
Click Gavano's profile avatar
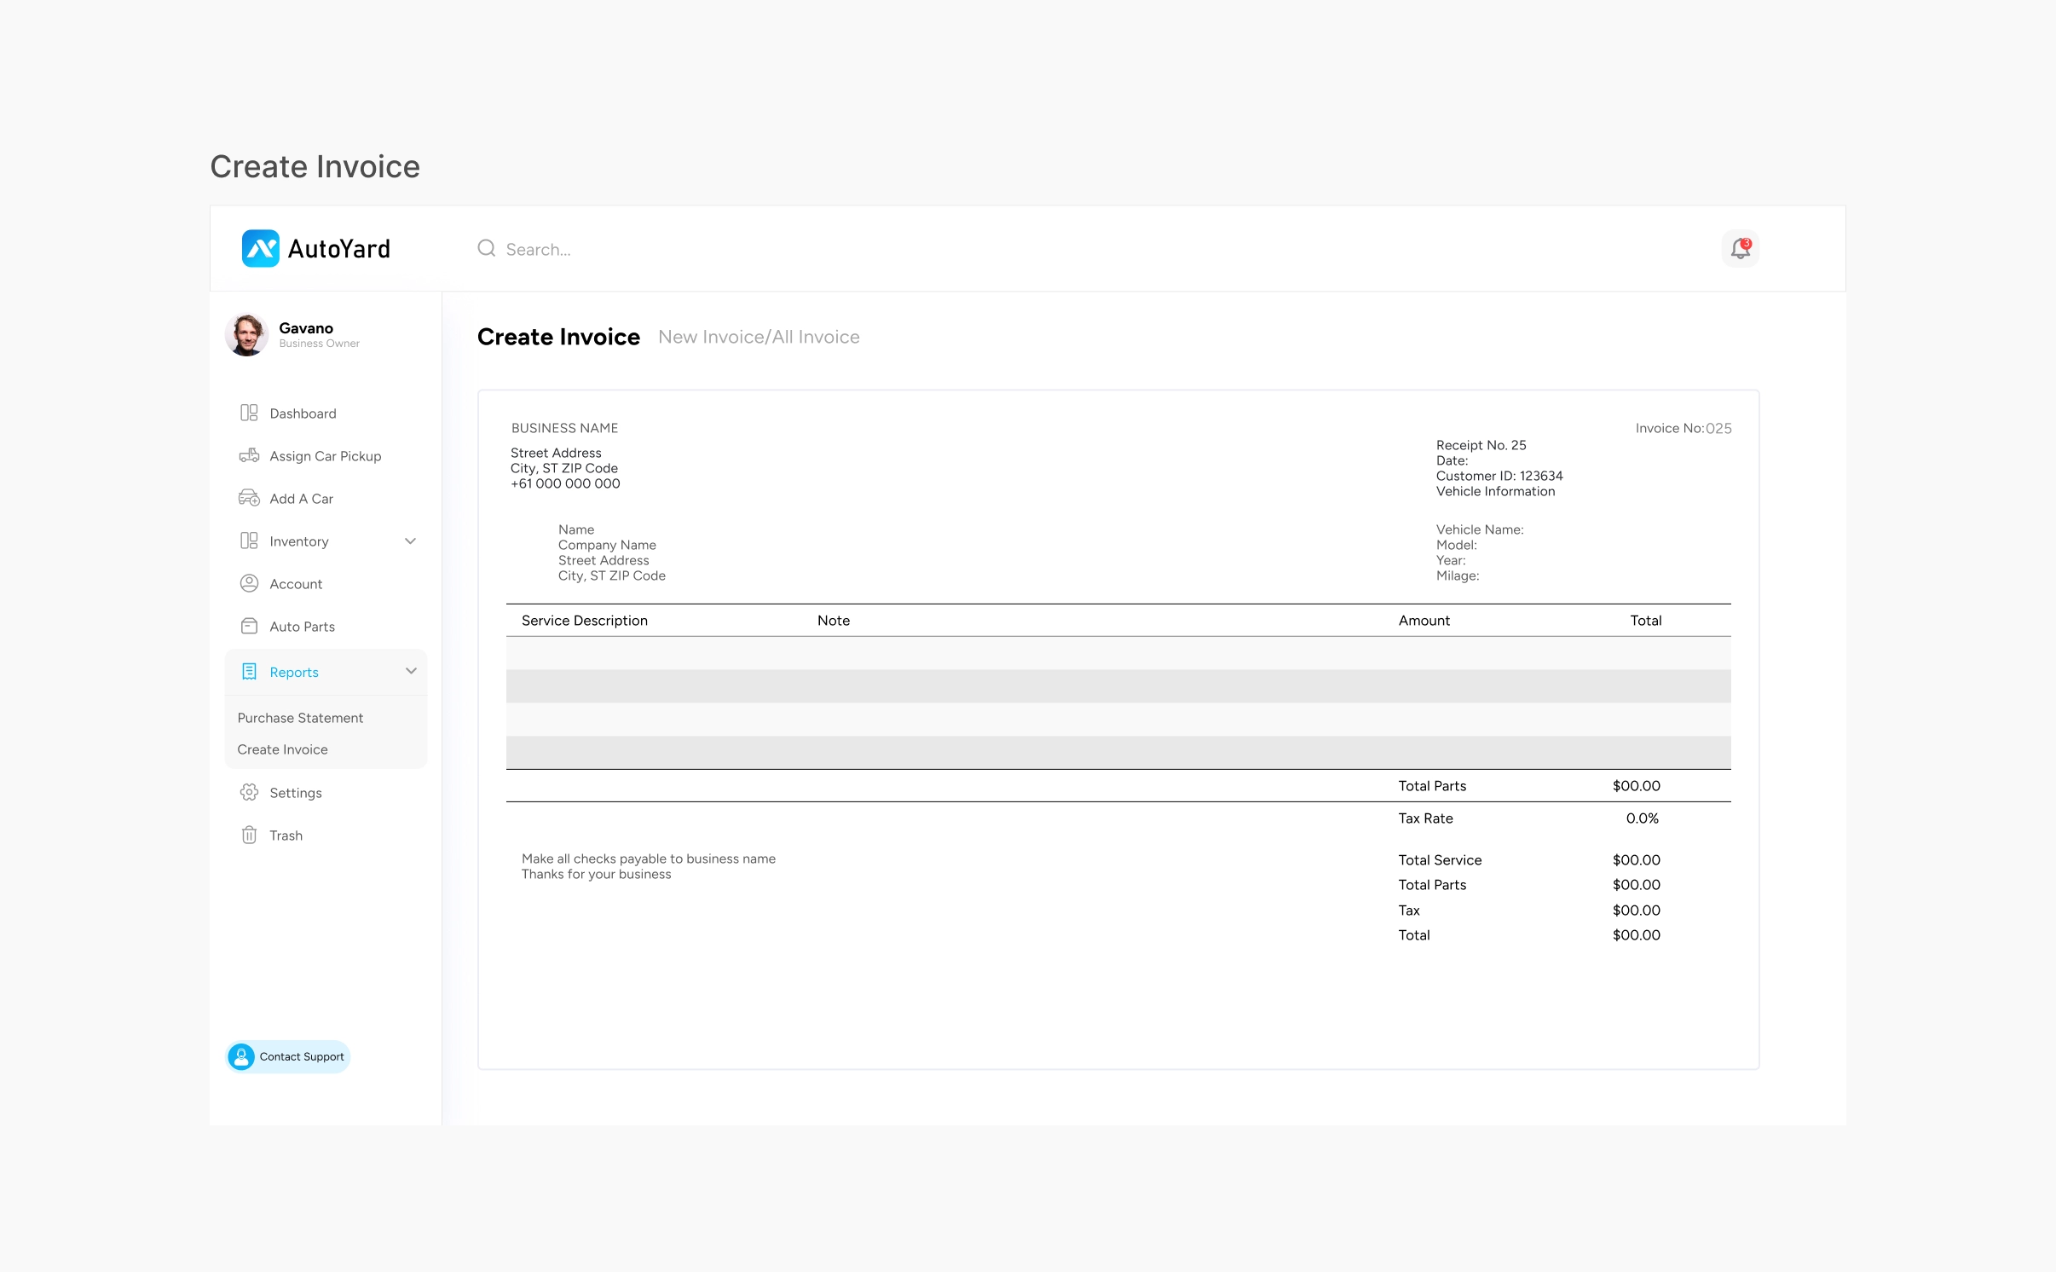246,334
